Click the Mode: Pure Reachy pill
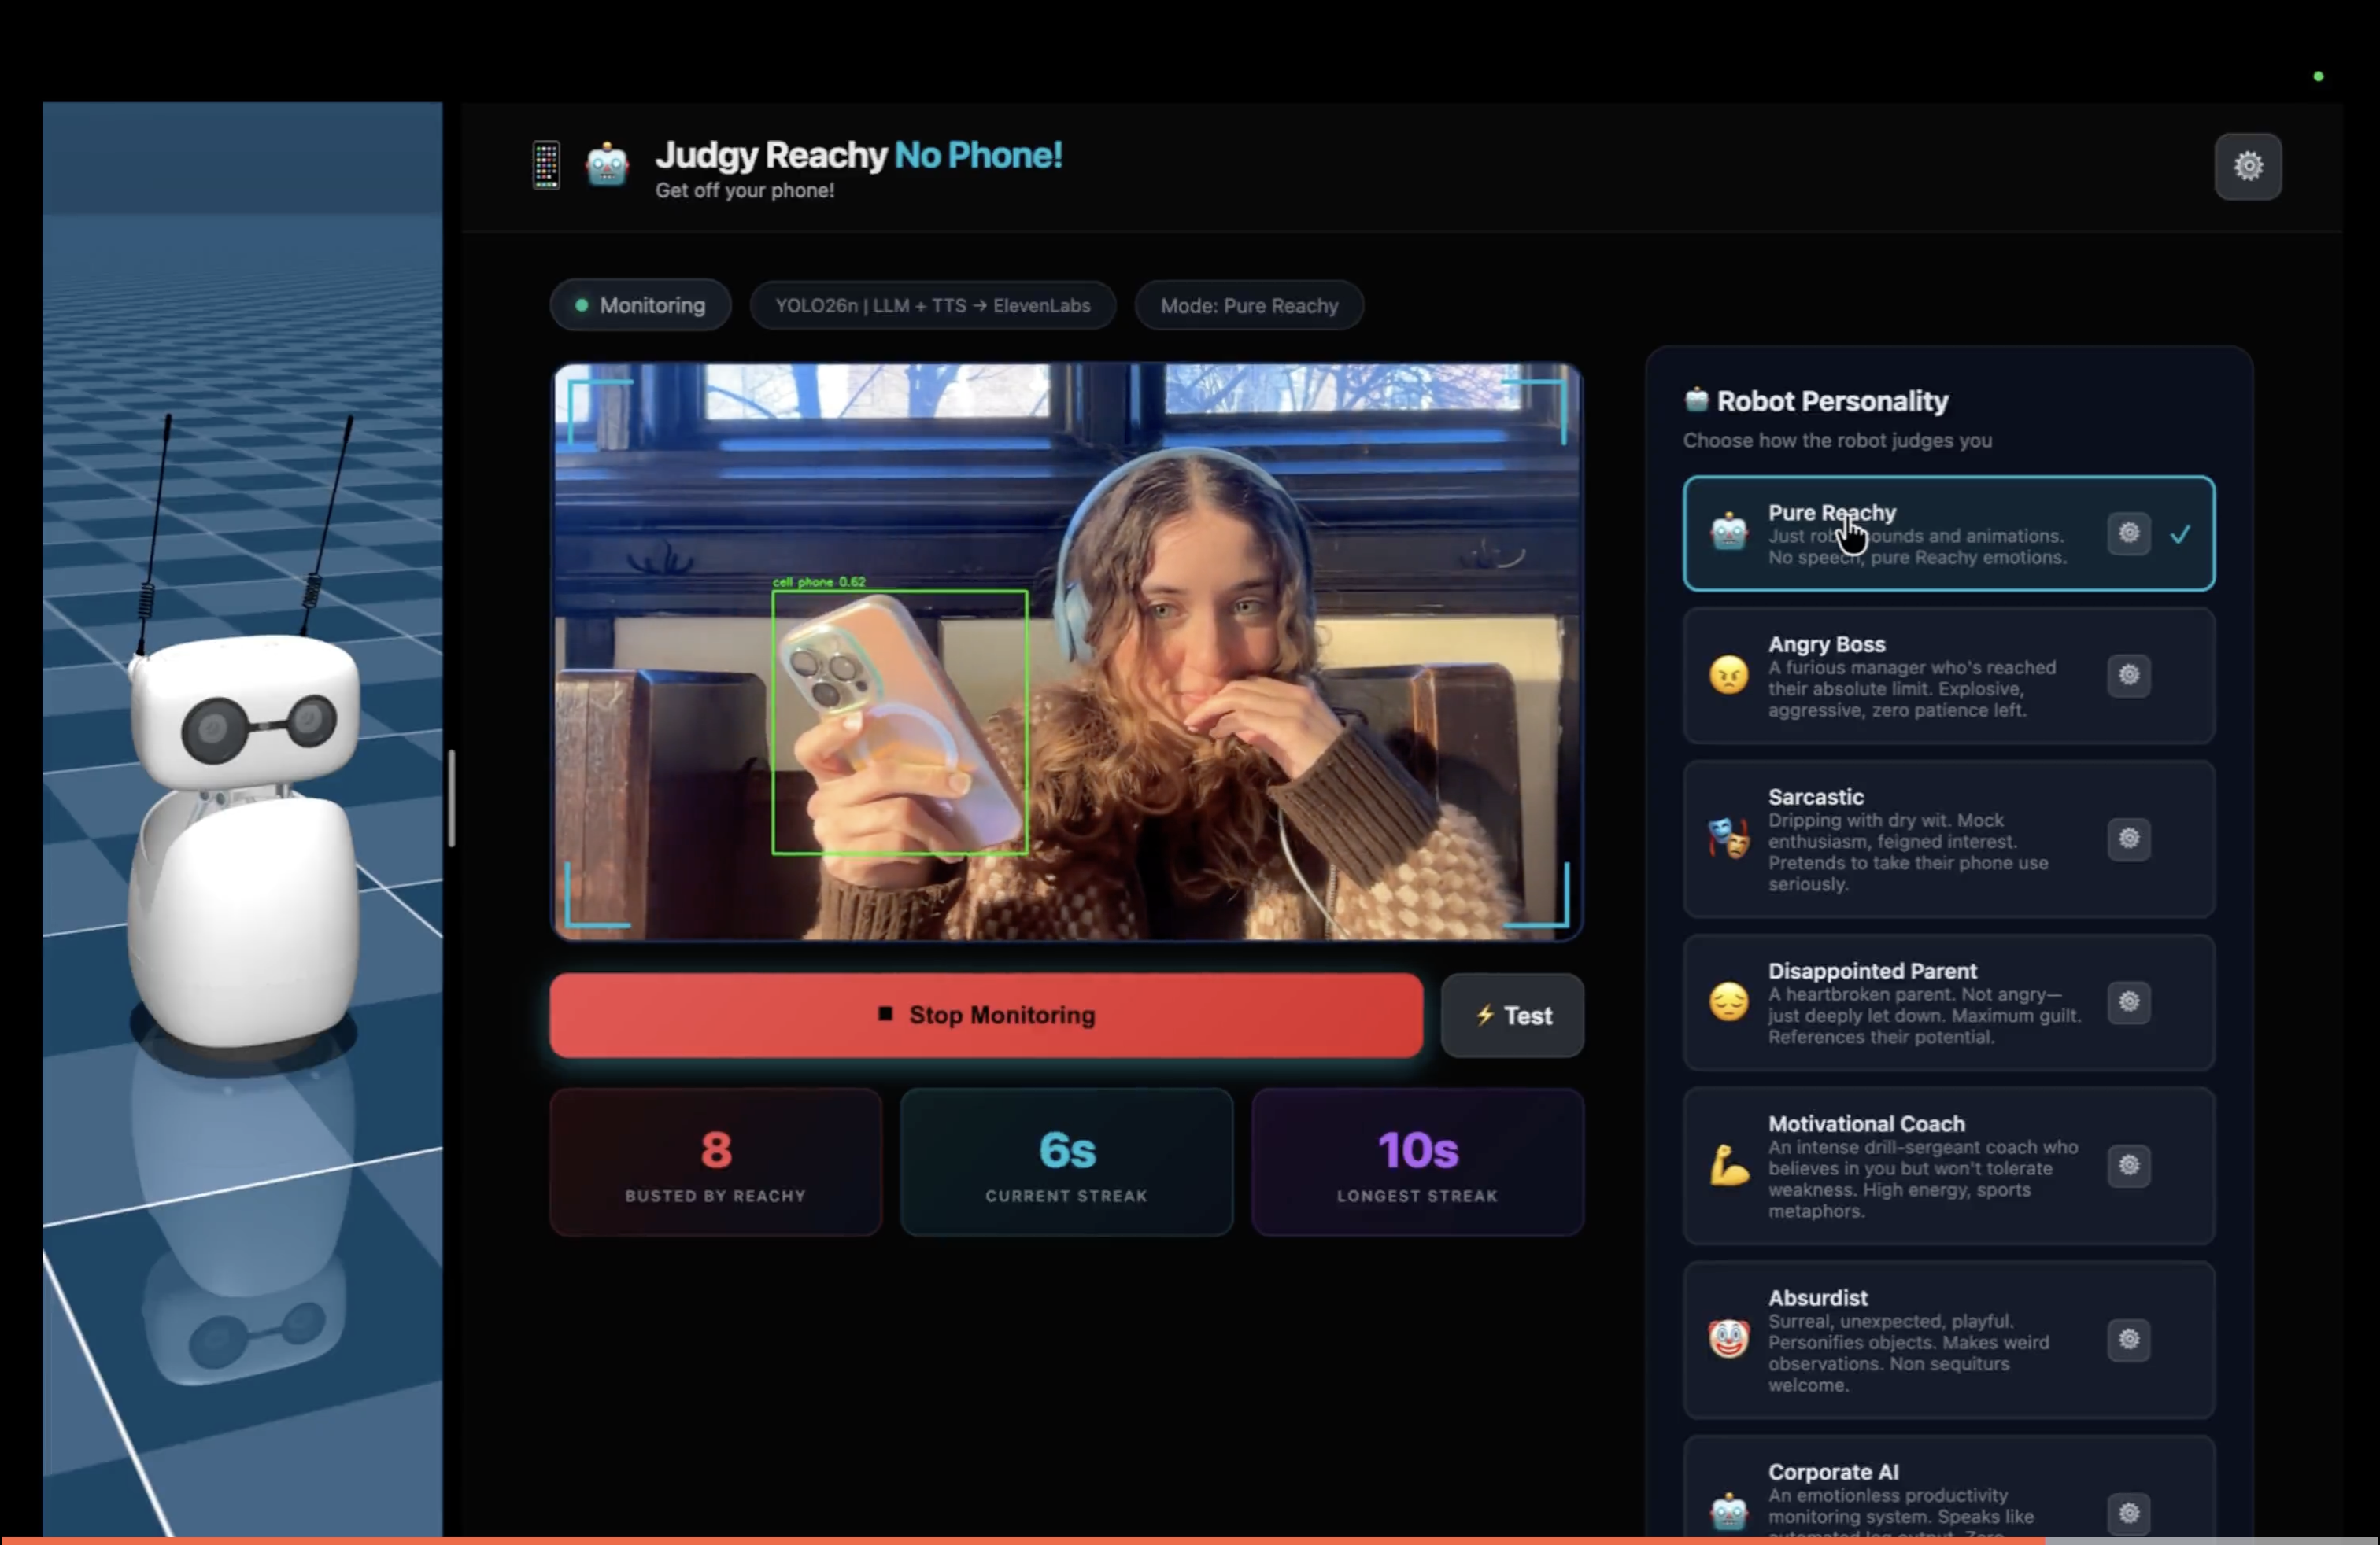2380x1545 pixels. point(1248,306)
